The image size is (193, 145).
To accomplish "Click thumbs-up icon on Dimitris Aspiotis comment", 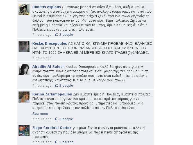I will (56, 34).
